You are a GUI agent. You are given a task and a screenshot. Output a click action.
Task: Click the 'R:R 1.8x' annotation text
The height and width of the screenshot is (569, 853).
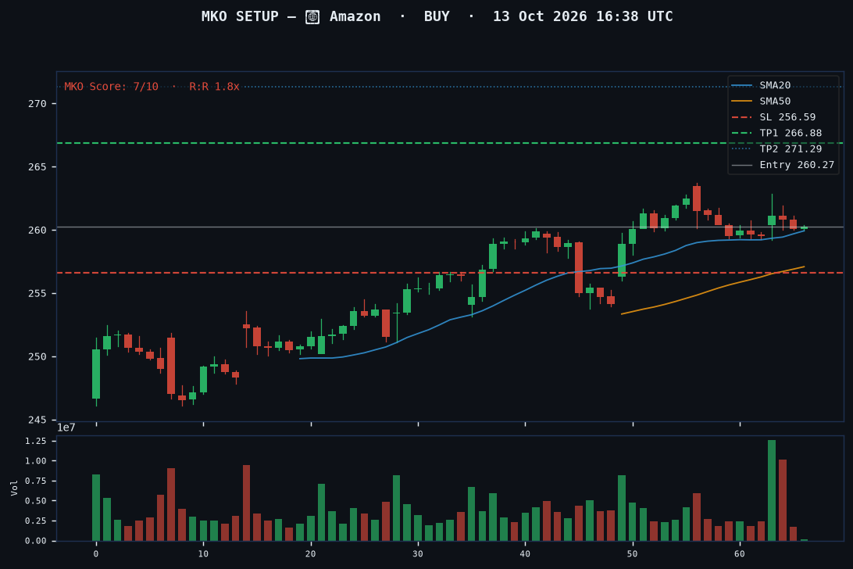(214, 87)
